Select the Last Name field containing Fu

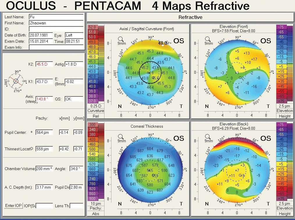(x=56, y=17)
